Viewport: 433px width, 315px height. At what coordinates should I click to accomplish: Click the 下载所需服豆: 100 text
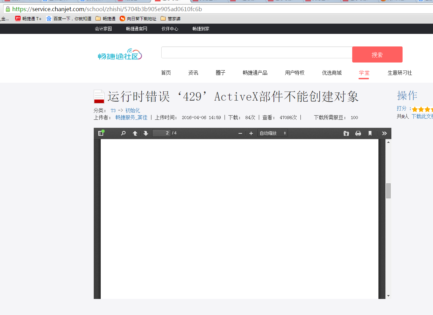point(336,118)
